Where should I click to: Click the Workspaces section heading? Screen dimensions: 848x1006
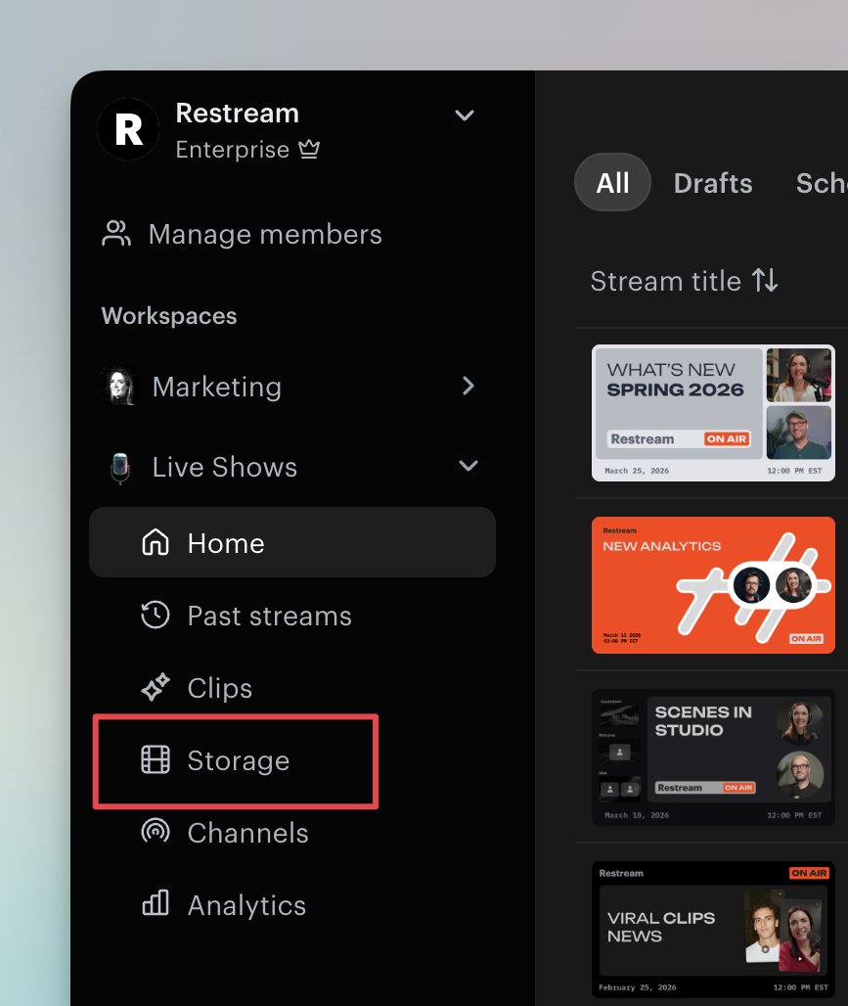pos(169,316)
